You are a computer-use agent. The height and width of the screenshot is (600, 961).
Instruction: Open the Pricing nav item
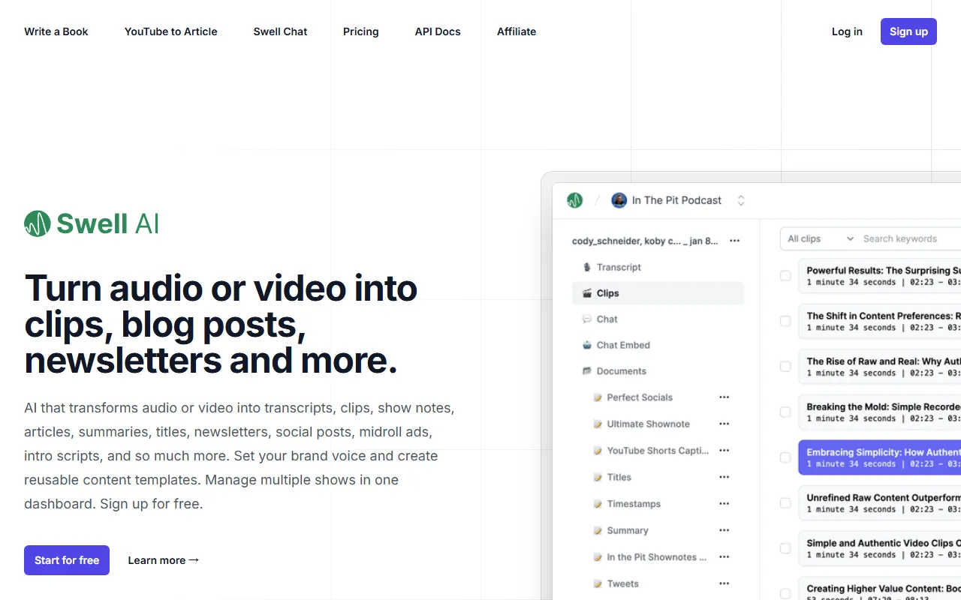pos(360,31)
